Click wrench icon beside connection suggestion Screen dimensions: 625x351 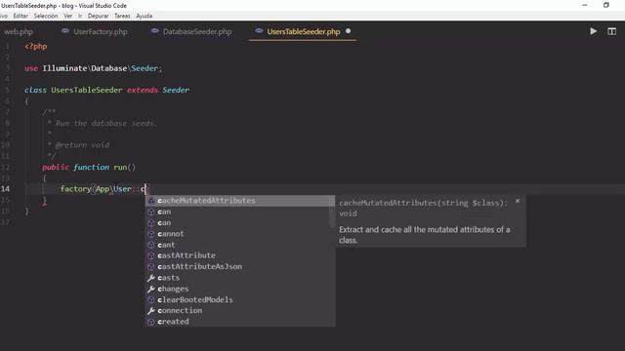click(x=151, y=310)
